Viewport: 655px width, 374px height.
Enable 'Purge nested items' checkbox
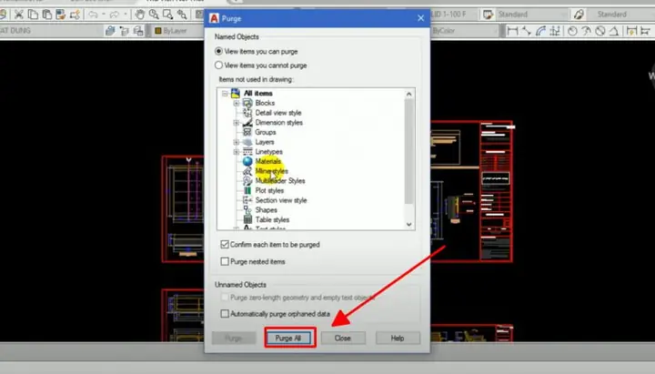coord(225,261)
